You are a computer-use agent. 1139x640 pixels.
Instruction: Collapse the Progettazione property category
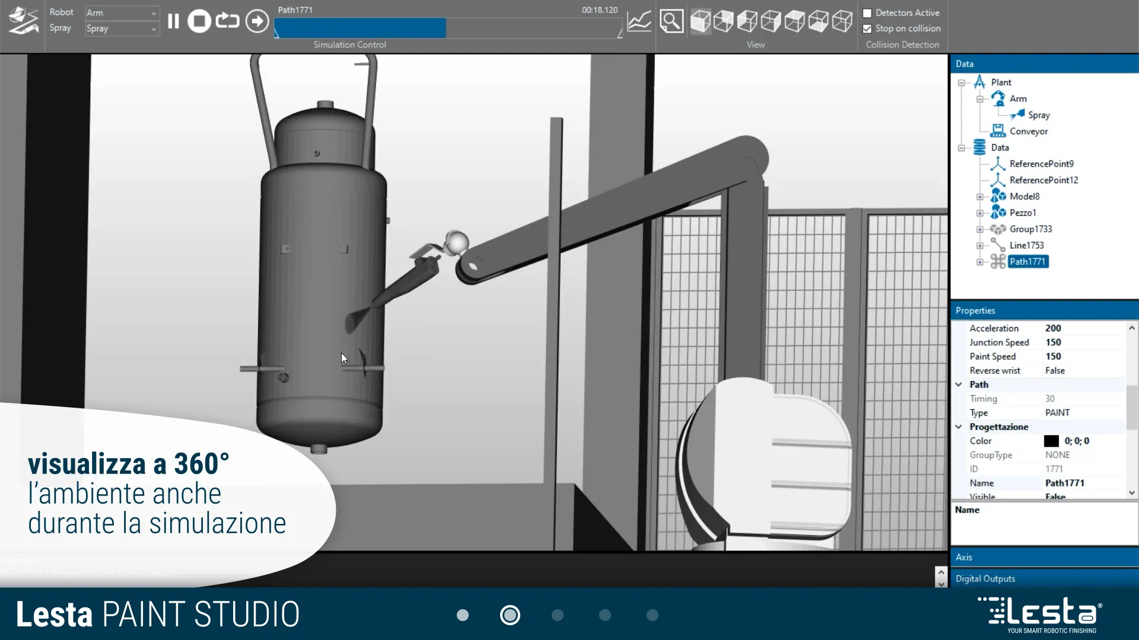click(959, 427)
